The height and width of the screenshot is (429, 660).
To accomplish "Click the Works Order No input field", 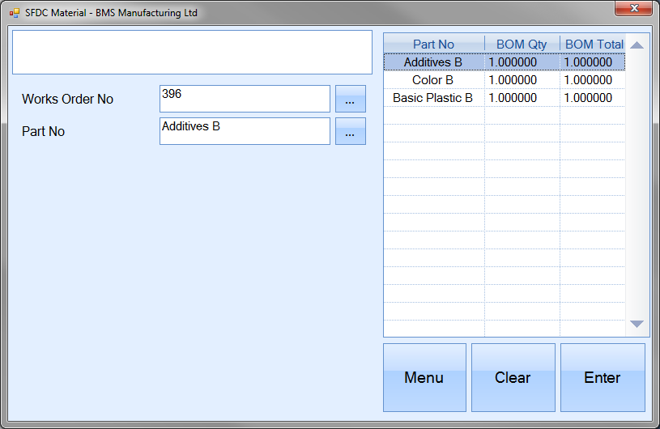I will pyautogui.click(x=245, y=99).
